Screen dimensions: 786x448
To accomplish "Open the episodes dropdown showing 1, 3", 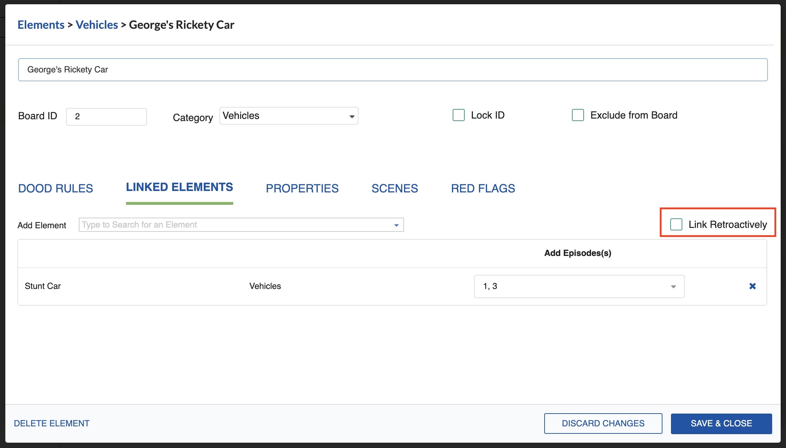I will pyautogui.click(x=579, y=286).
